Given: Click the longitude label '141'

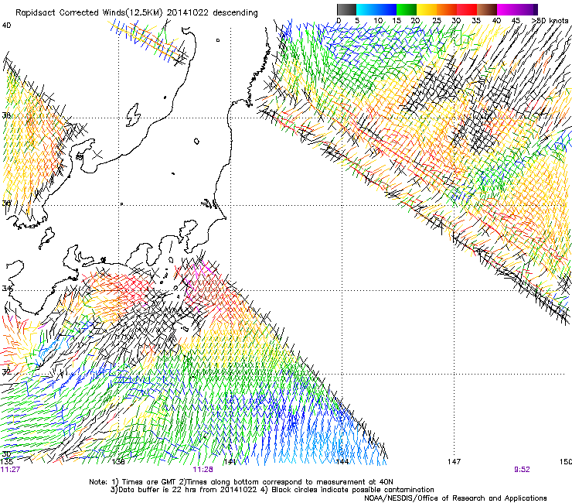Looking at the screenshot, I should 230,462.
